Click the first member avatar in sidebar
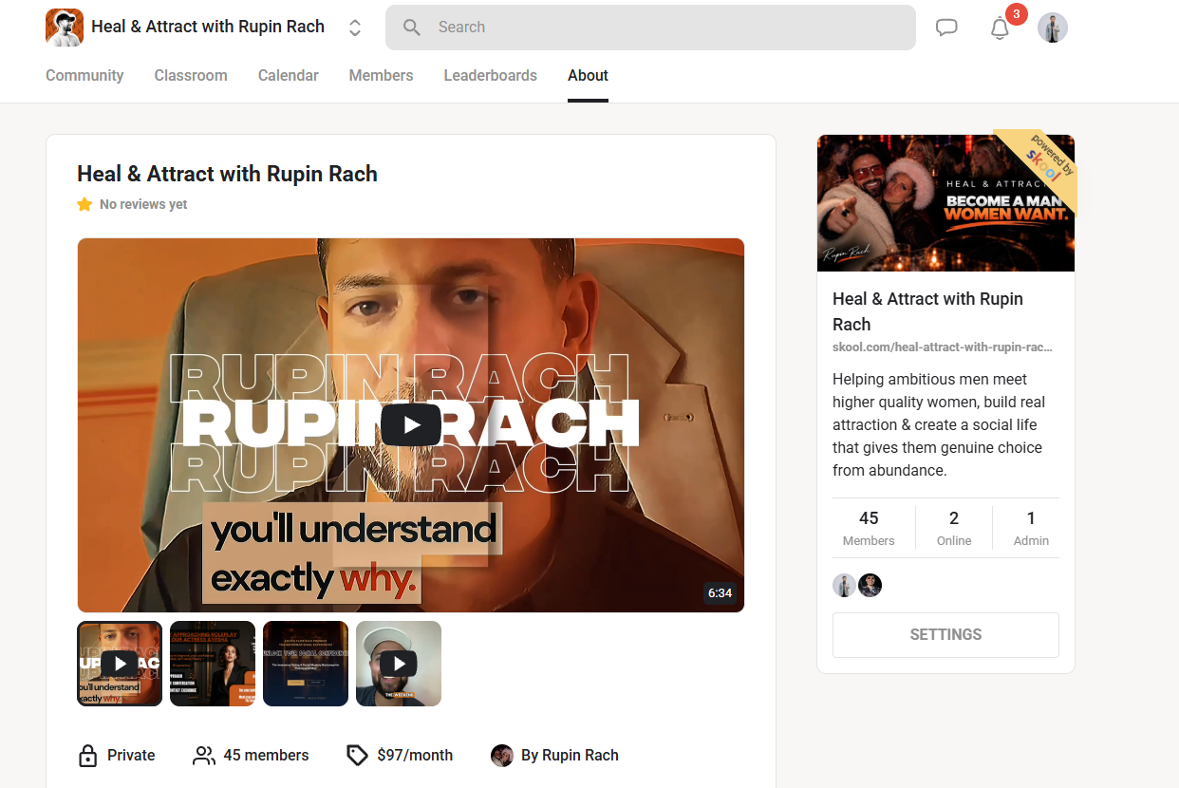1179x788 pixels. (x=844, y=586)
